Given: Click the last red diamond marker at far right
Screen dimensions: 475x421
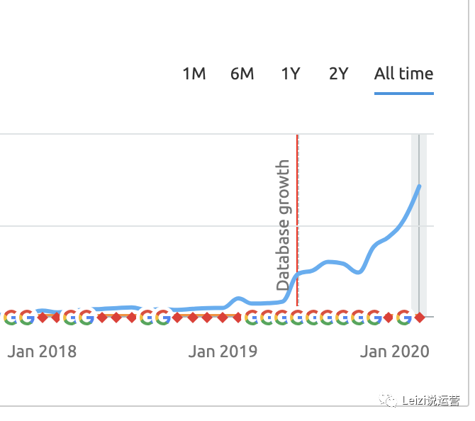Looking at the screenshot, I should click(x=419, y=317).
